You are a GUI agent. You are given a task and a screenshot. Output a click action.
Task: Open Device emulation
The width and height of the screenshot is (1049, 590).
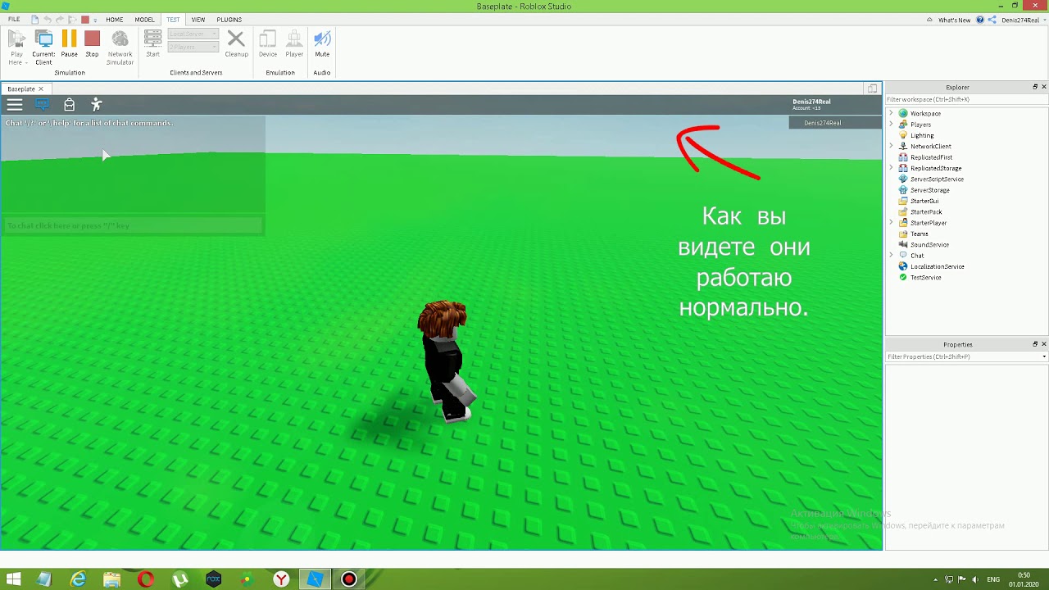coord(268,43)
